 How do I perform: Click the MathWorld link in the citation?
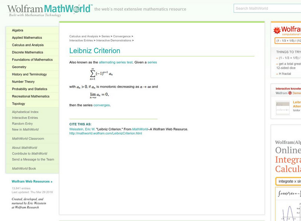pos(140,129)
